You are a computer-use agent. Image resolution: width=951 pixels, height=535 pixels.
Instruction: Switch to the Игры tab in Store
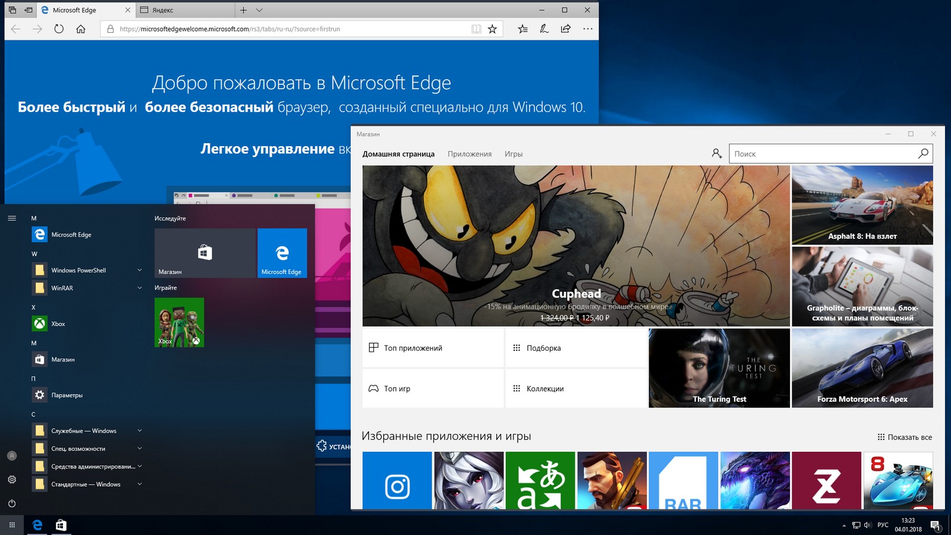(x=514, y=154)
